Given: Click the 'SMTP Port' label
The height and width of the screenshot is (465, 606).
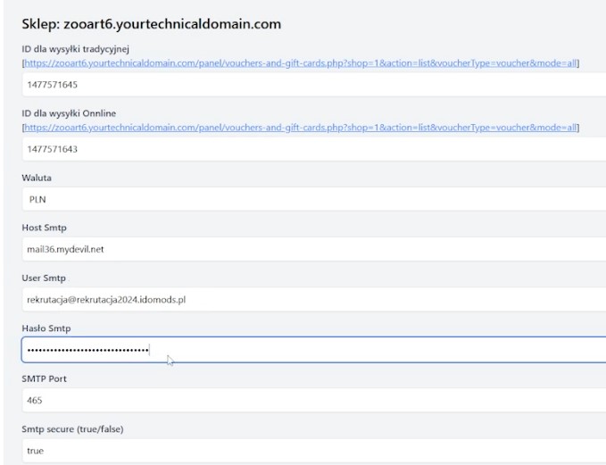Looking at the screenshot, I should [44, 378].
